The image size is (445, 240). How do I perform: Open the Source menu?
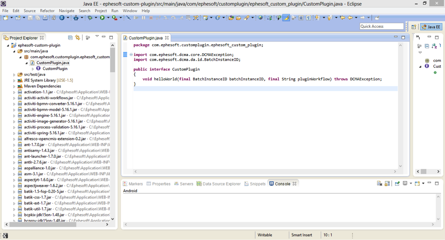click(30, 11)
